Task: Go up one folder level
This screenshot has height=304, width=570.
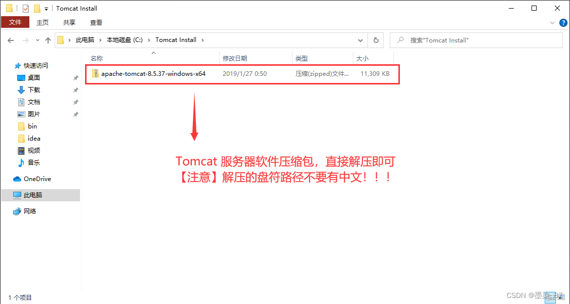Action: point(48,40)
